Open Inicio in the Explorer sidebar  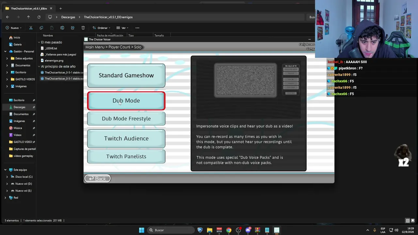14,38
